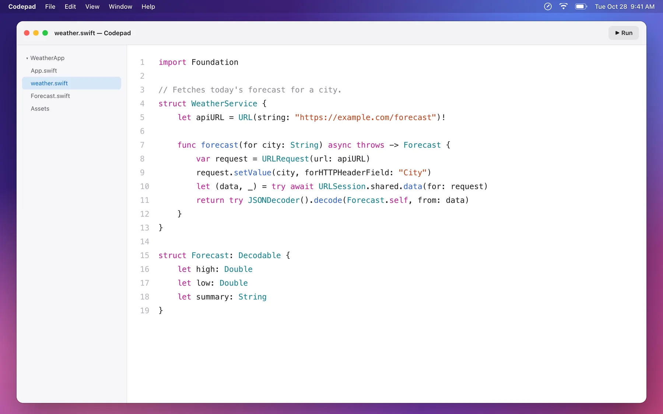Click the "low" property name on line 17
Screen dimensions: 663x414
(203, 283)
